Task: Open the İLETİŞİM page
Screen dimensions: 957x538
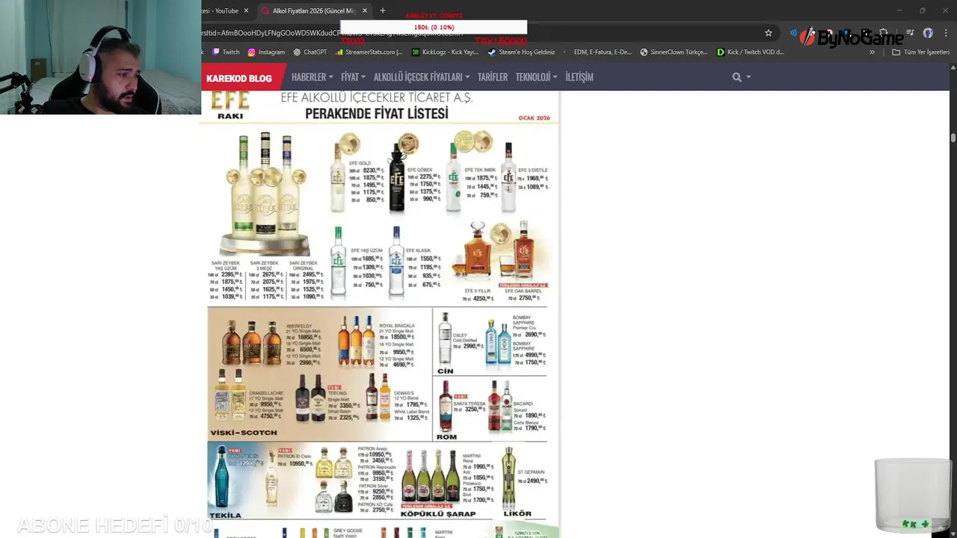Action: click(579, 77)
